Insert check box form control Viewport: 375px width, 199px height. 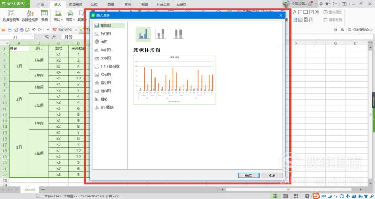click(x=312, y=12)
